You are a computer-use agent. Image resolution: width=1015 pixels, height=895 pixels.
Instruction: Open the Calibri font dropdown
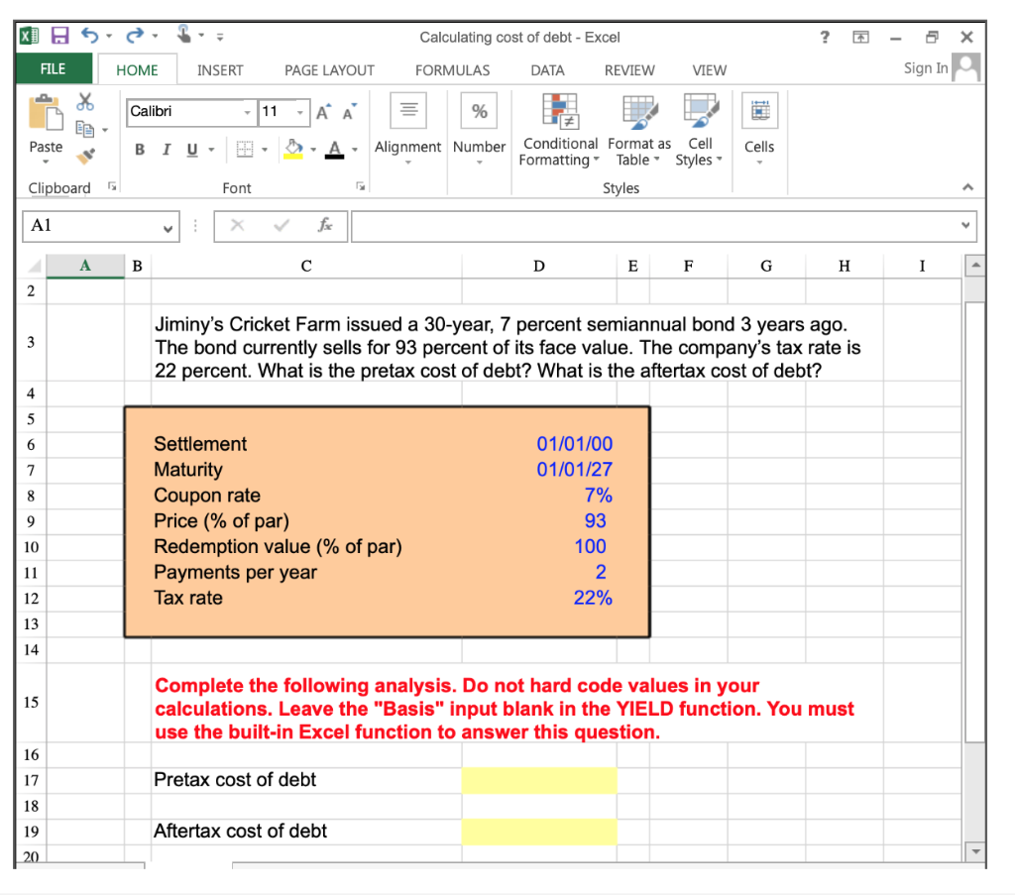tap(249, 112)
